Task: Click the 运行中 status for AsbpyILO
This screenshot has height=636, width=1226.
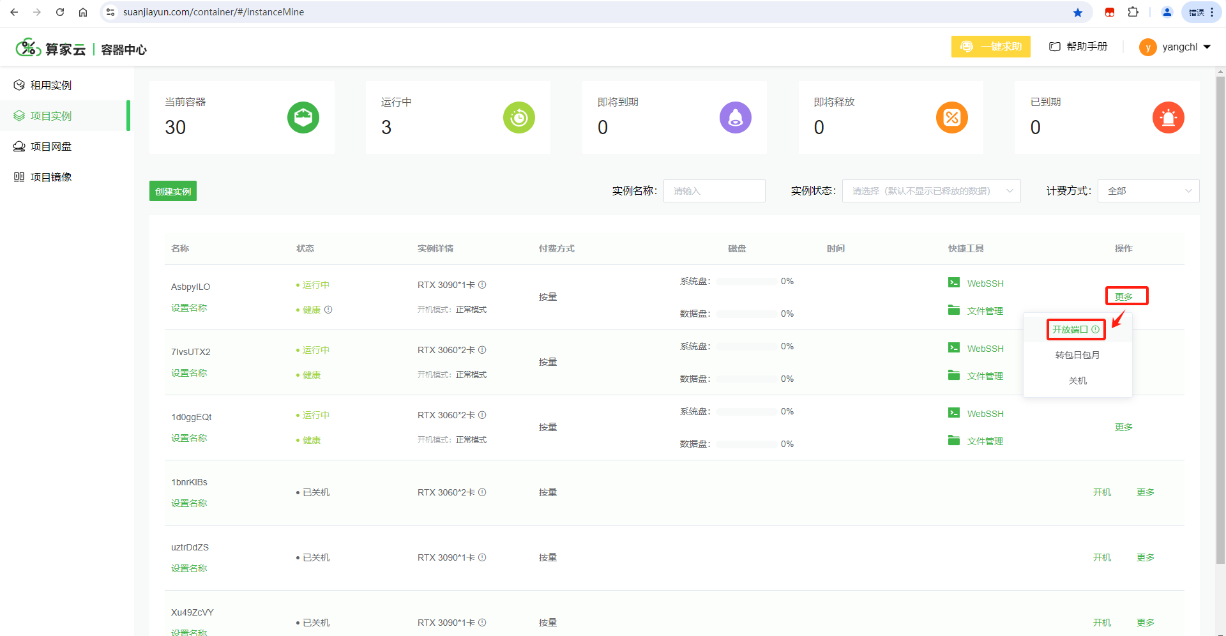Action: pos(315,285)
